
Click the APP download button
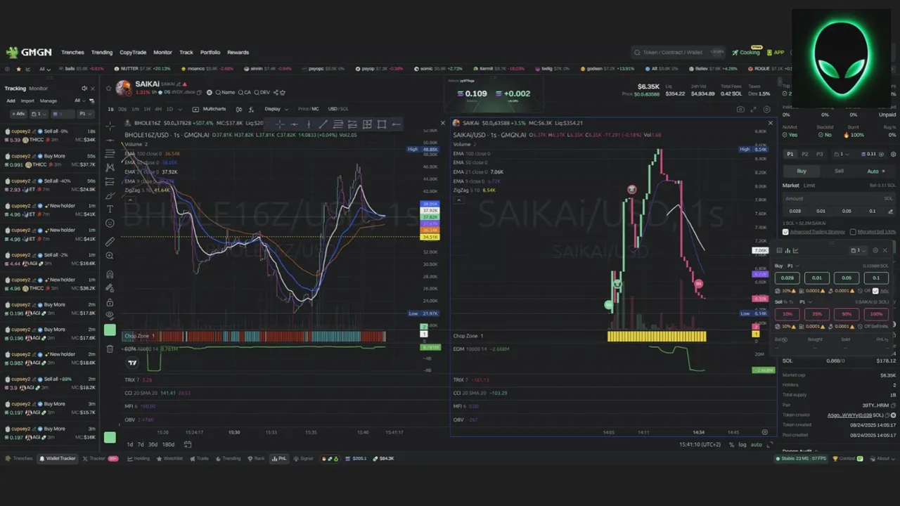coord(776,52)
